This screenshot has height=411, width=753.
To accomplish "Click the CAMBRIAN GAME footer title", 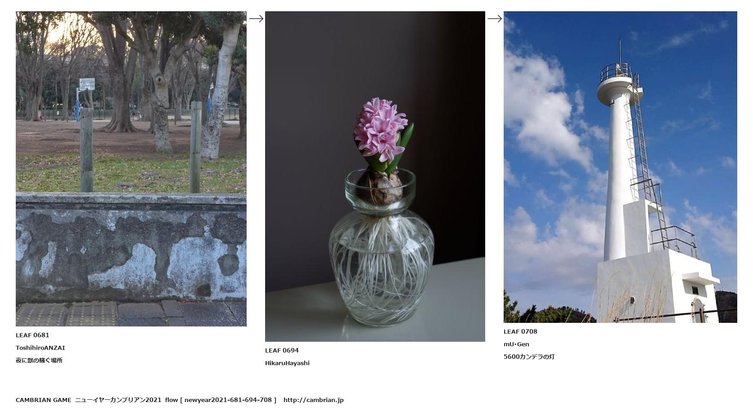I will coord(44,400).
